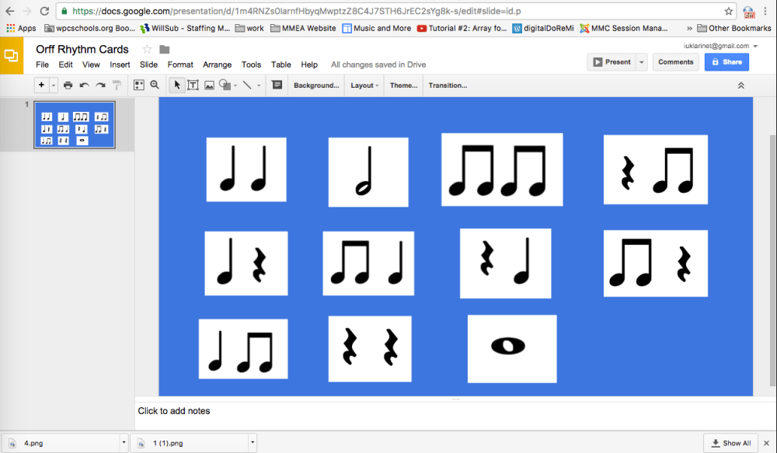The width and height of the screenshot is (777, 453).
Task: Expand the Layout dropdown
Action: (x=364, y=85)
